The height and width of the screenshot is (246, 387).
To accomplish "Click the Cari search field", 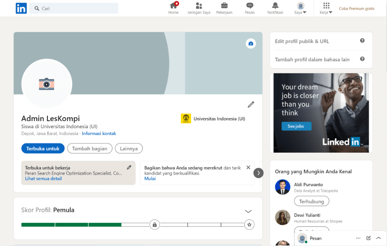I will [74, 9].
